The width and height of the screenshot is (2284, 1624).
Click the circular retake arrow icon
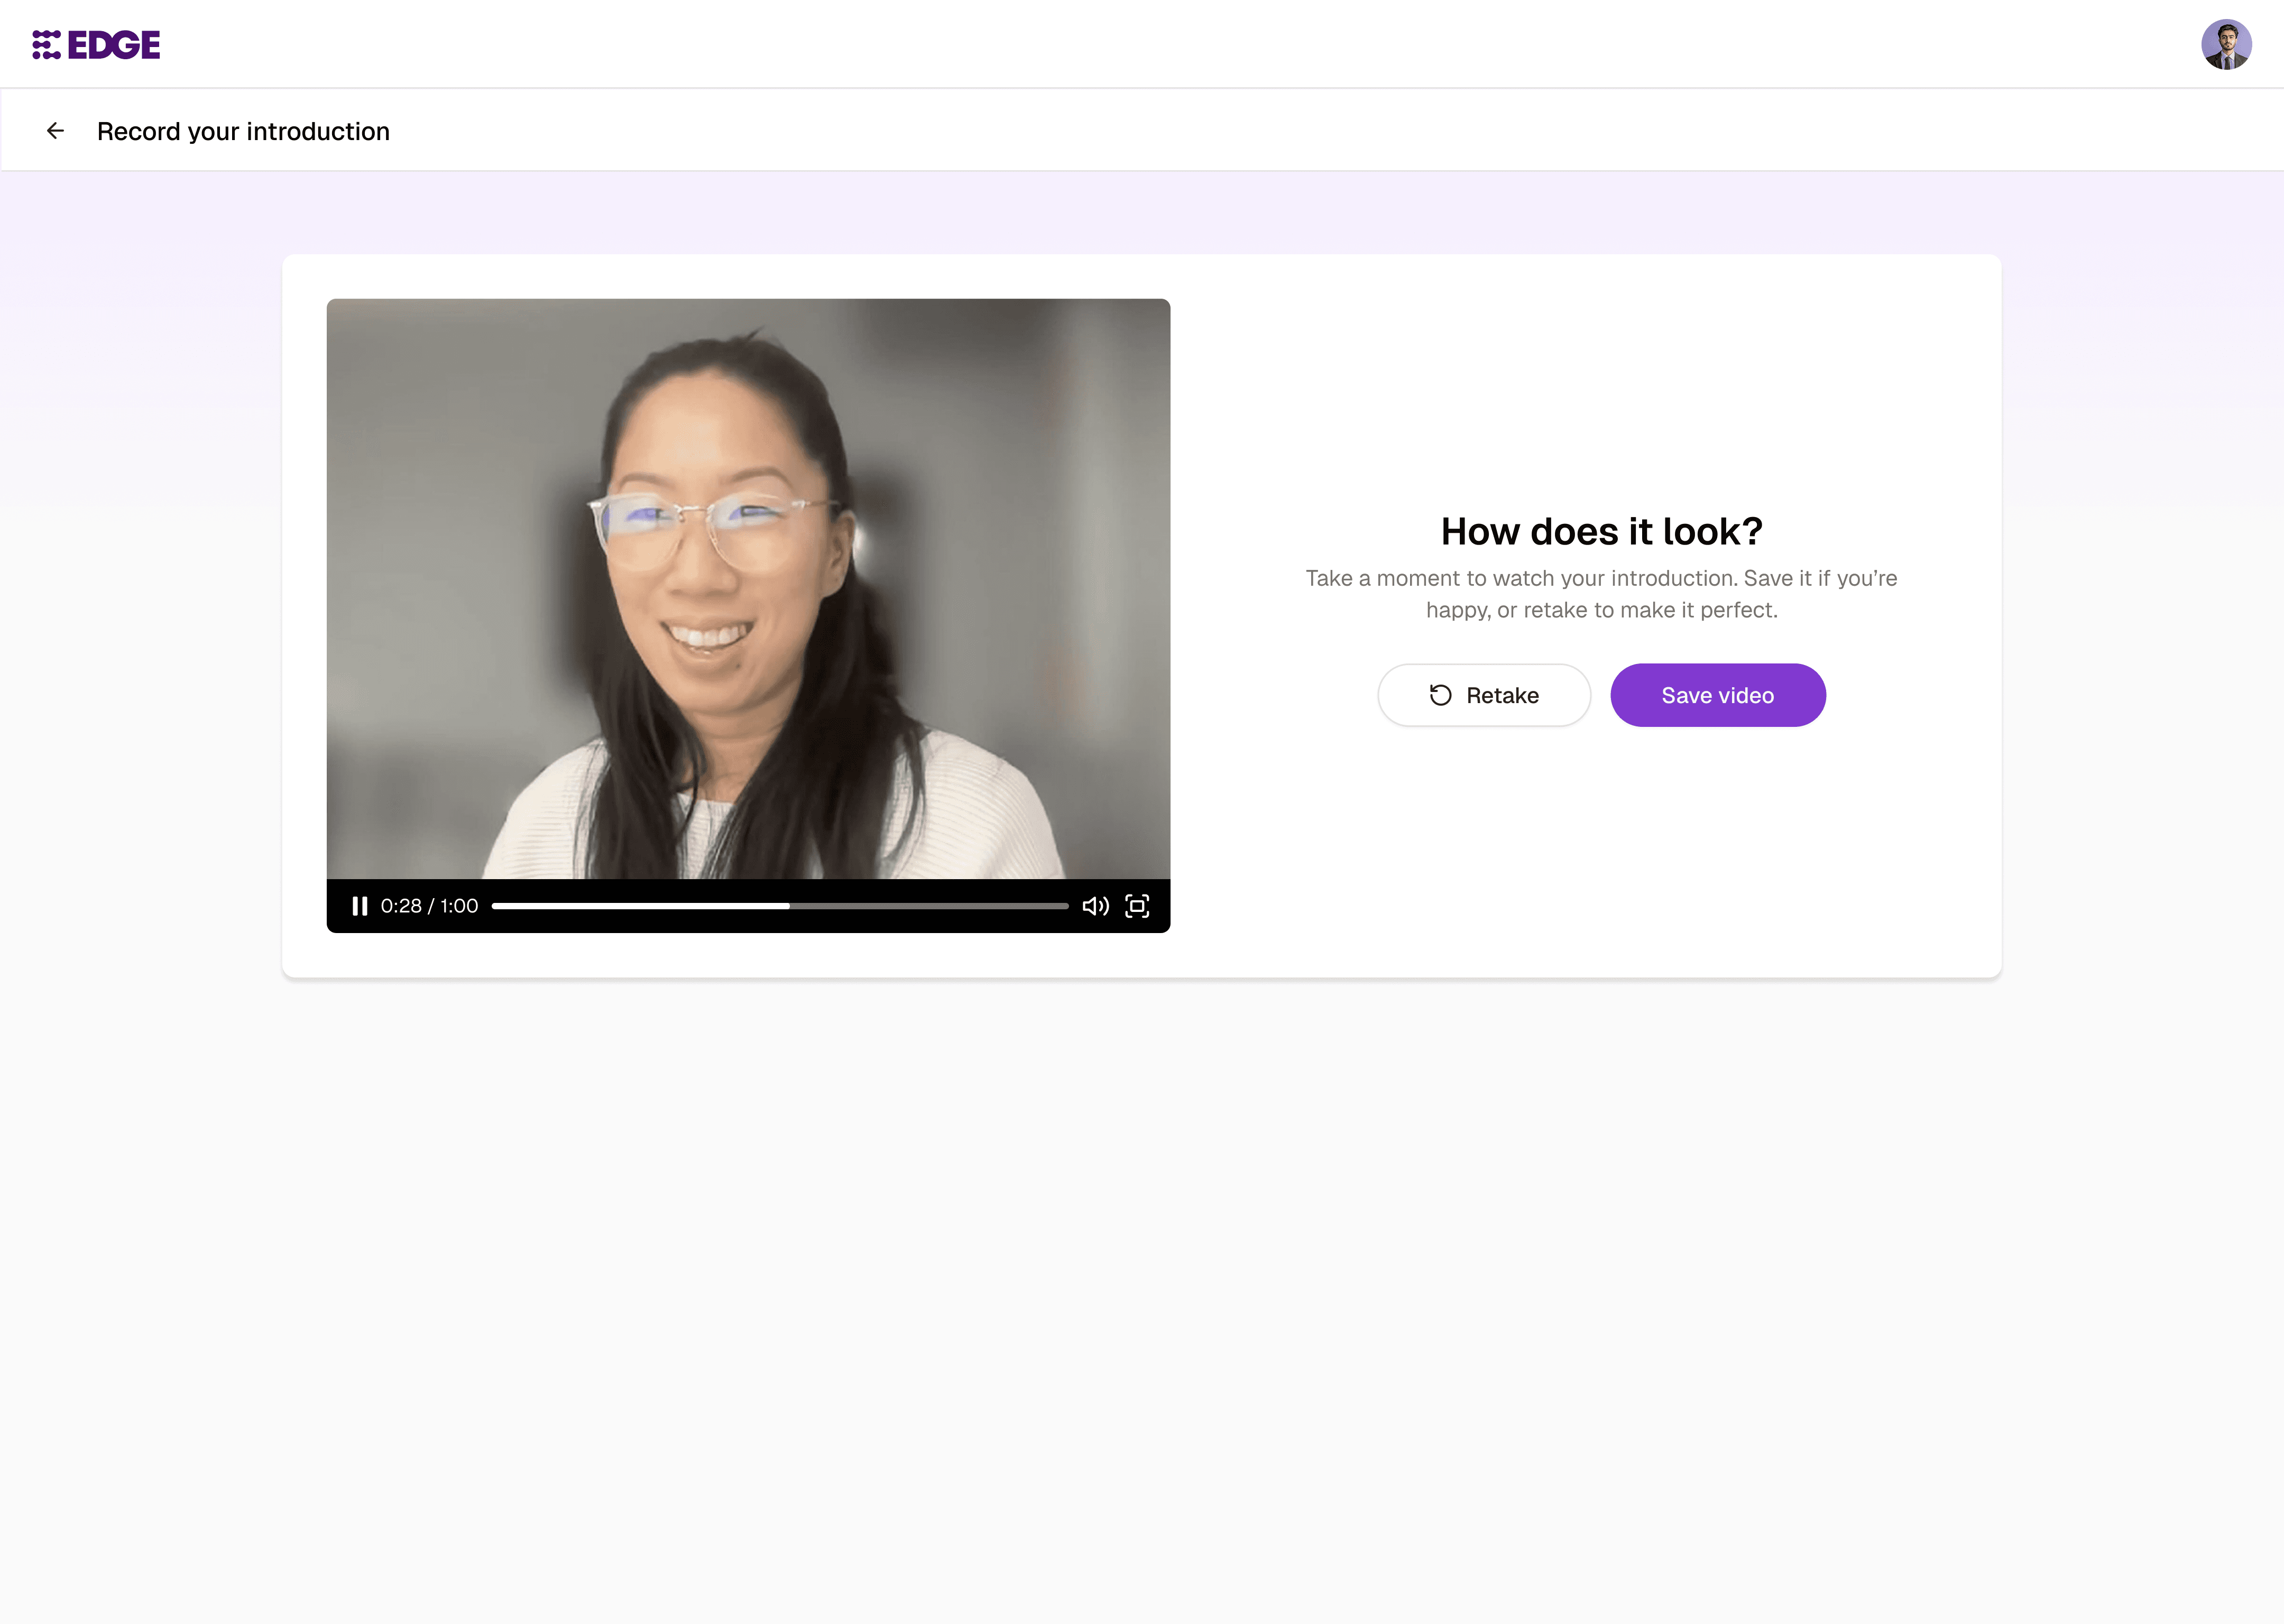(x=1440, y=695)
